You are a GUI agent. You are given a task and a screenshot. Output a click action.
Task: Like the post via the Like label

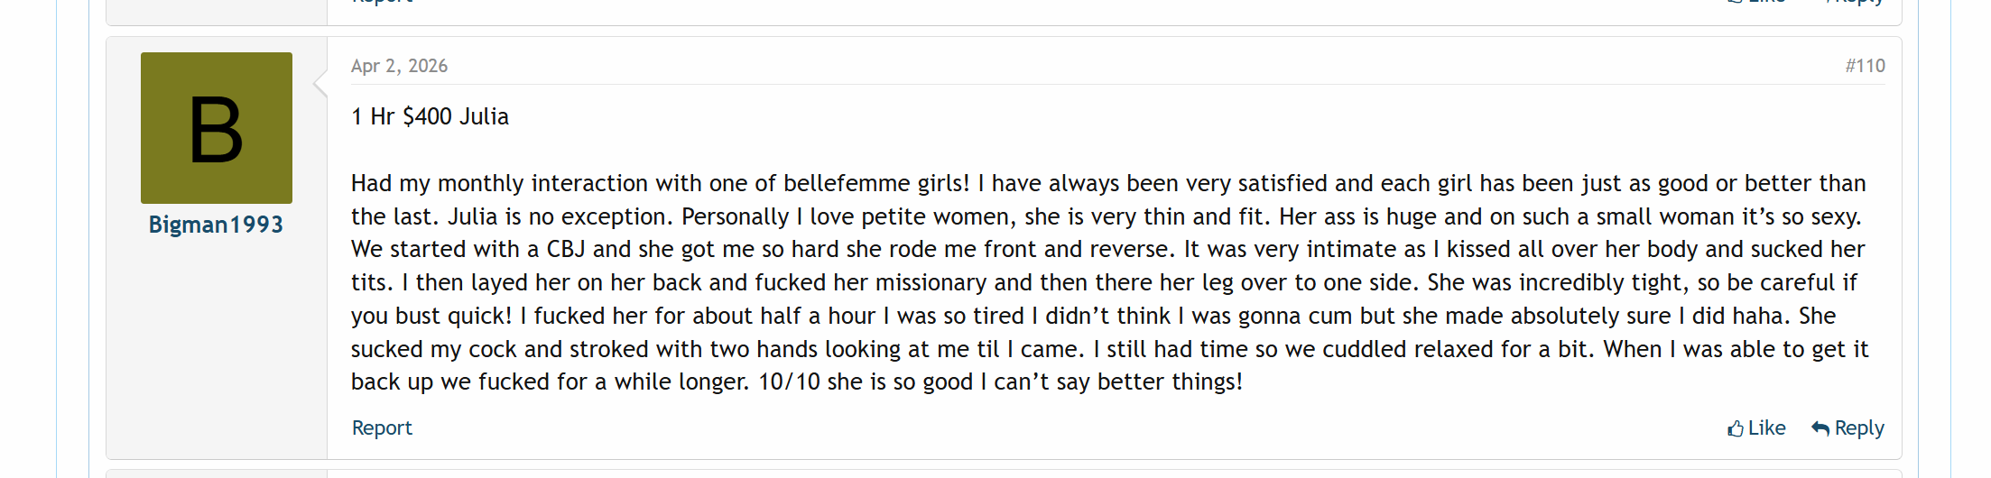coord(1766,427)
